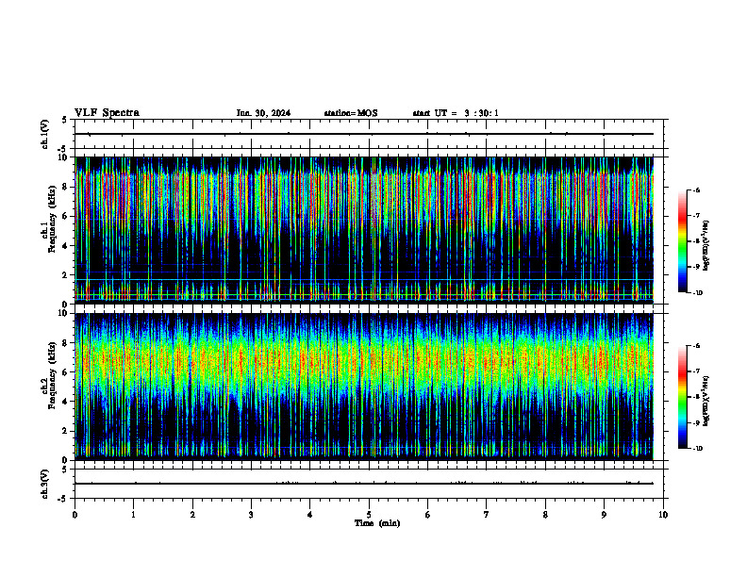This screenshot has height=577, width=747.
Task: Click the "-10" label on ch.1 color bar
Action: click(x=697, y=293)
